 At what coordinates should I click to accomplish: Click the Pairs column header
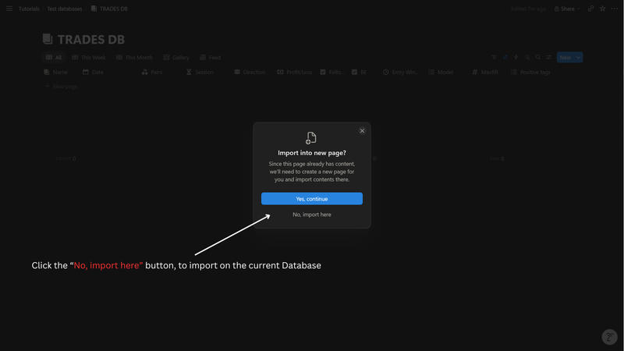point(152,72)
